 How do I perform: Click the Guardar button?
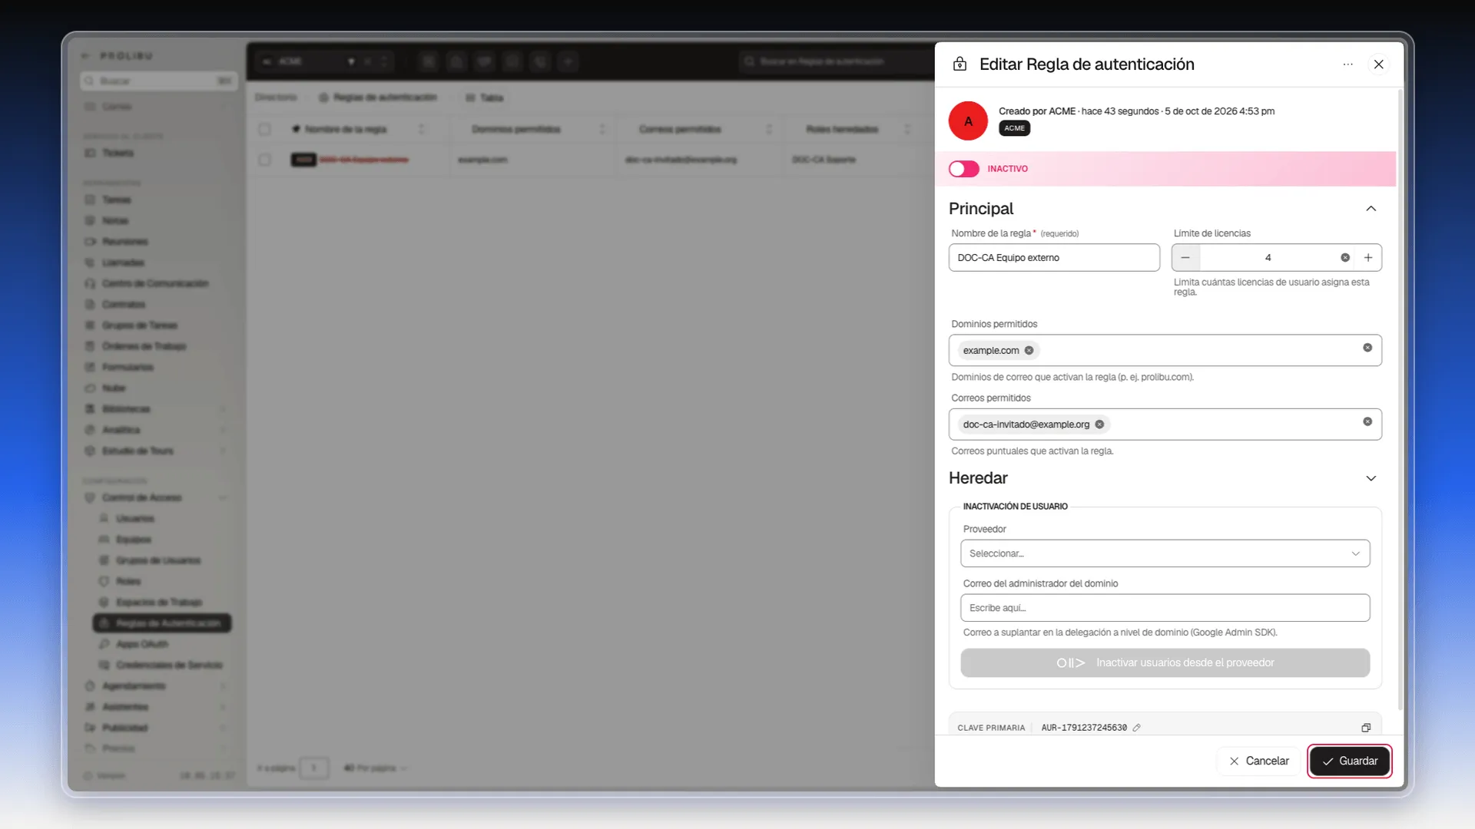pos(1350,761)
